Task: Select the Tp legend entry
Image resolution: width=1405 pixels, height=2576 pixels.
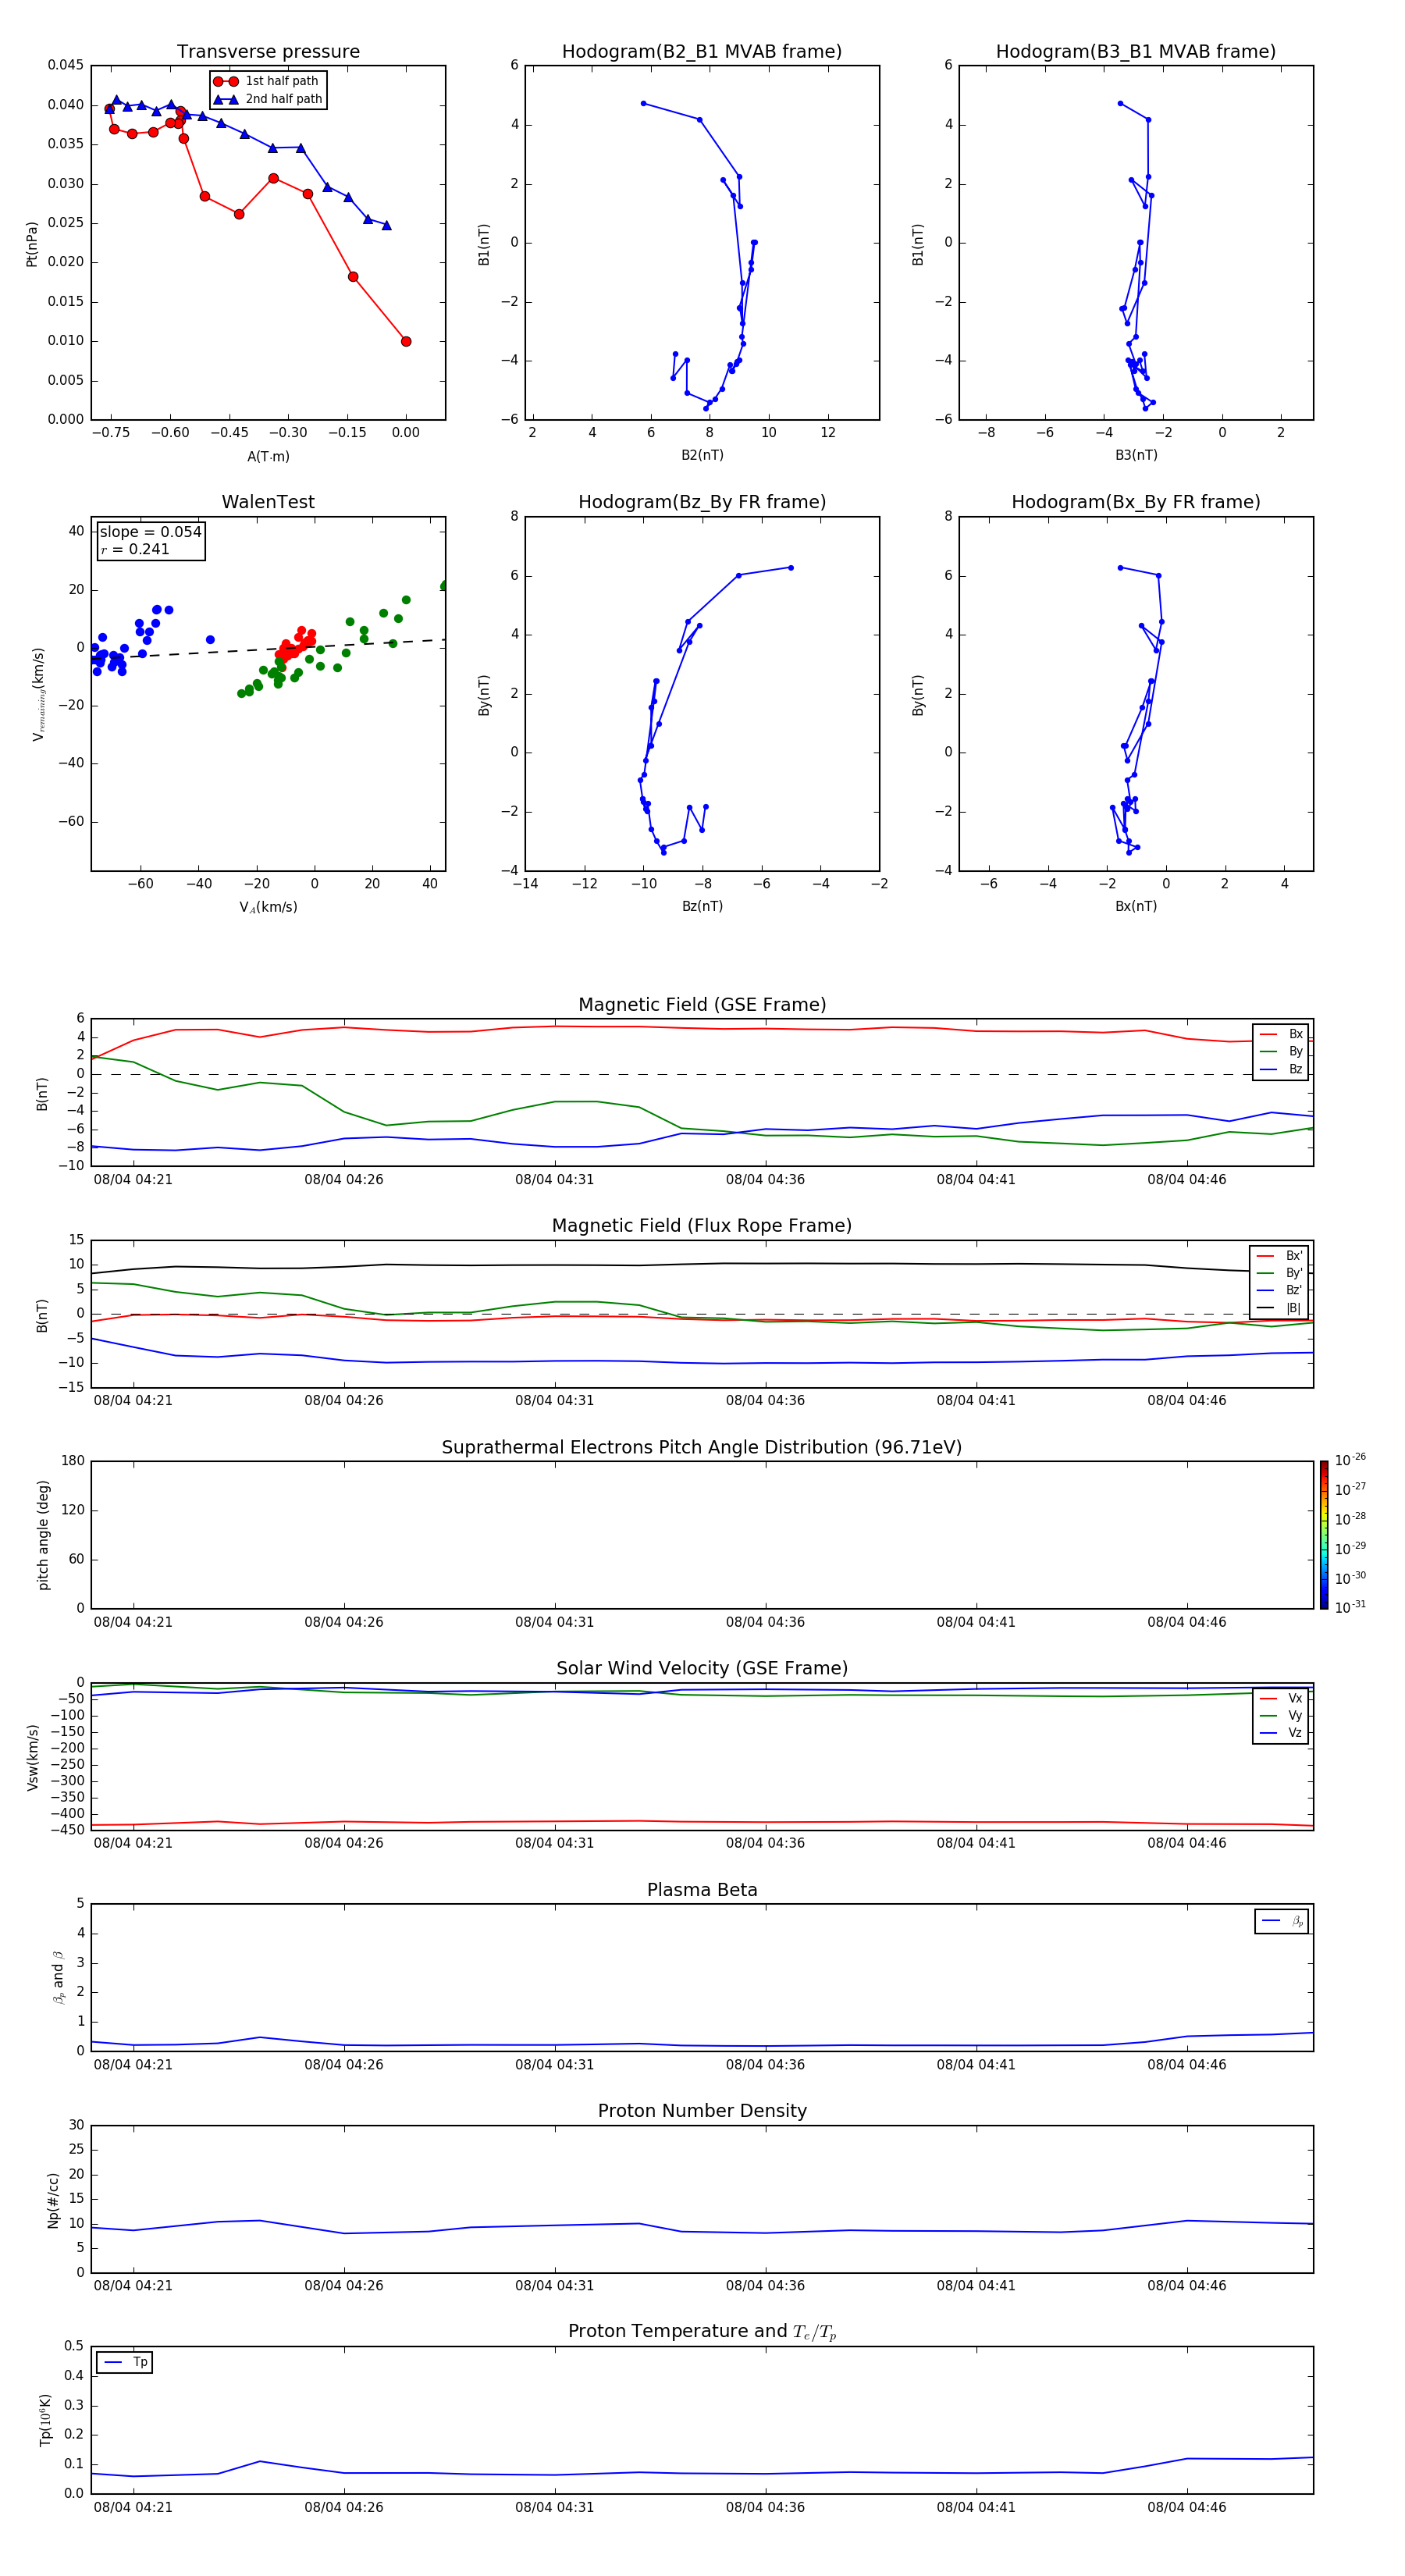Action: (126, 2362)
